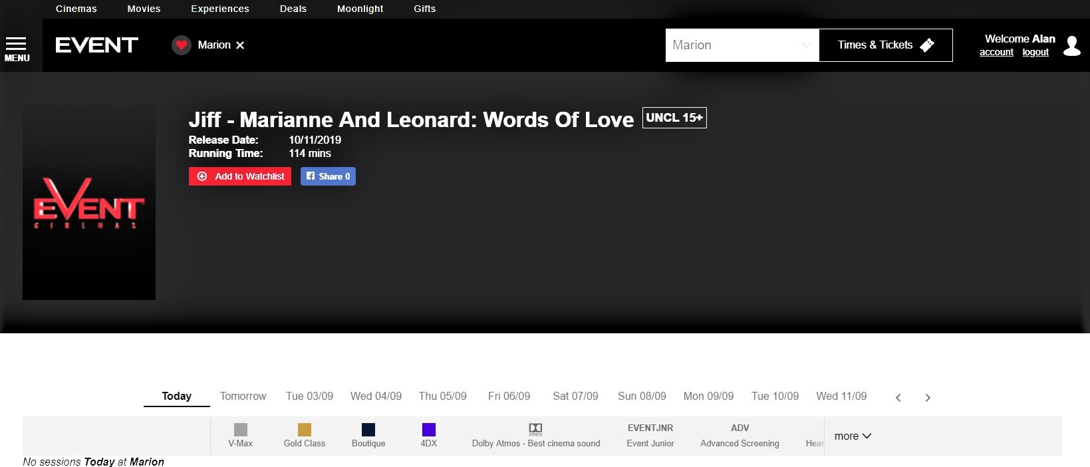
Task: Click the red heart favourite cinema icon
Action: pyautogui.click(x=182, y=45)
